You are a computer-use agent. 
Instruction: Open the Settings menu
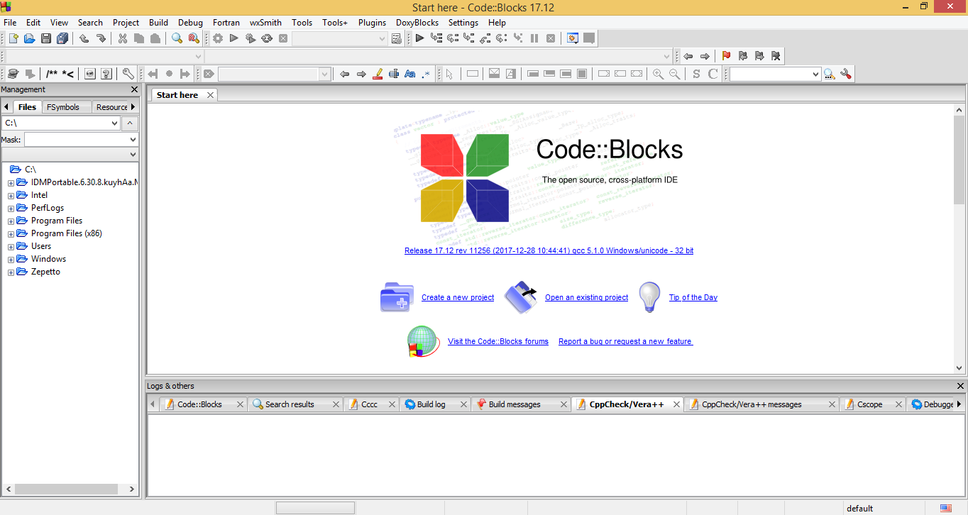click(463, 23)
